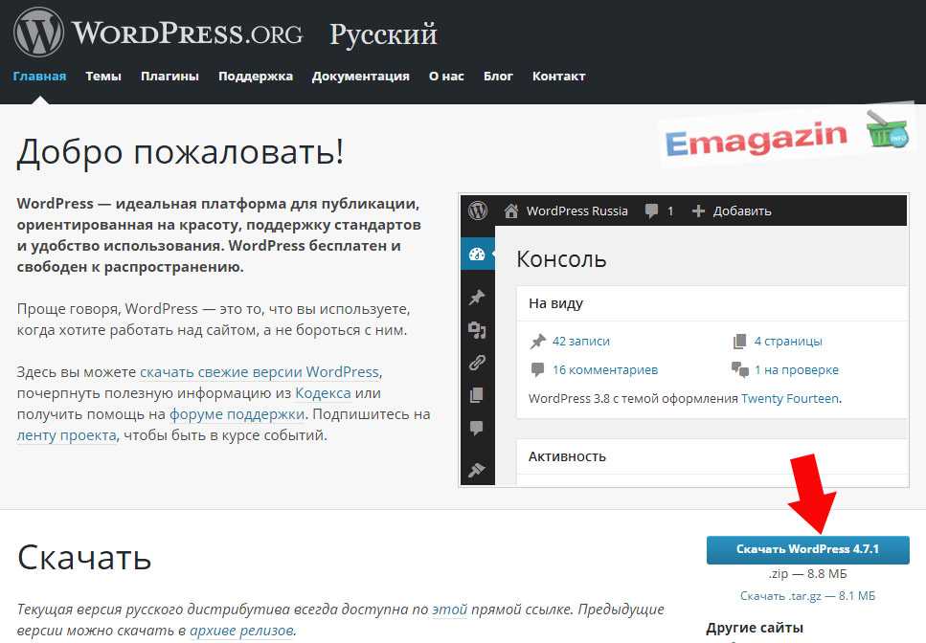The image size is (926, 643).
Task: Click WordPress Russia in the preview toolbar
Action: tap(577, 211)
